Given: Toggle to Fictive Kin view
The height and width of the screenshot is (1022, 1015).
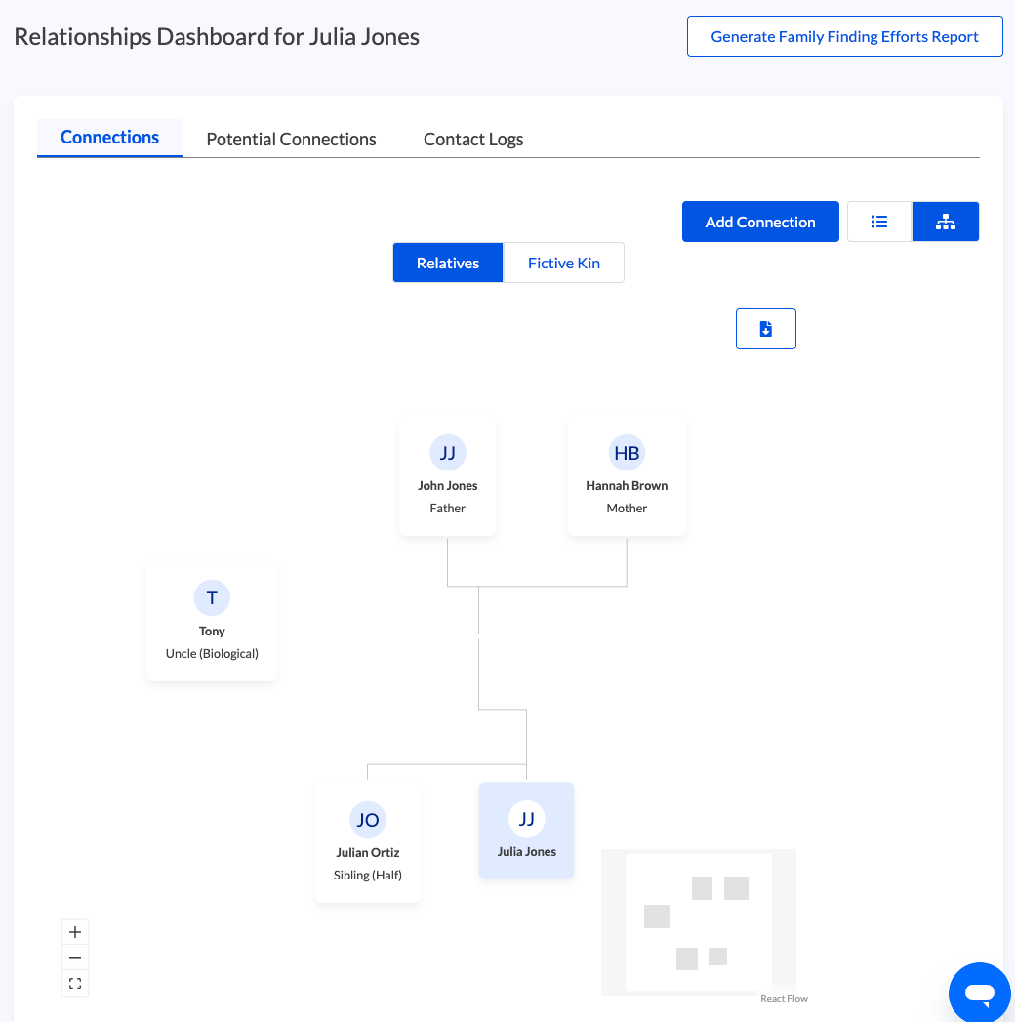Looking at the screenshot, I should (x=564, y=263).
